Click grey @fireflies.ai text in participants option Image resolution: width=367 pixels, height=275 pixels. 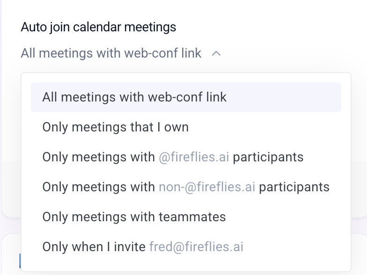194,157
